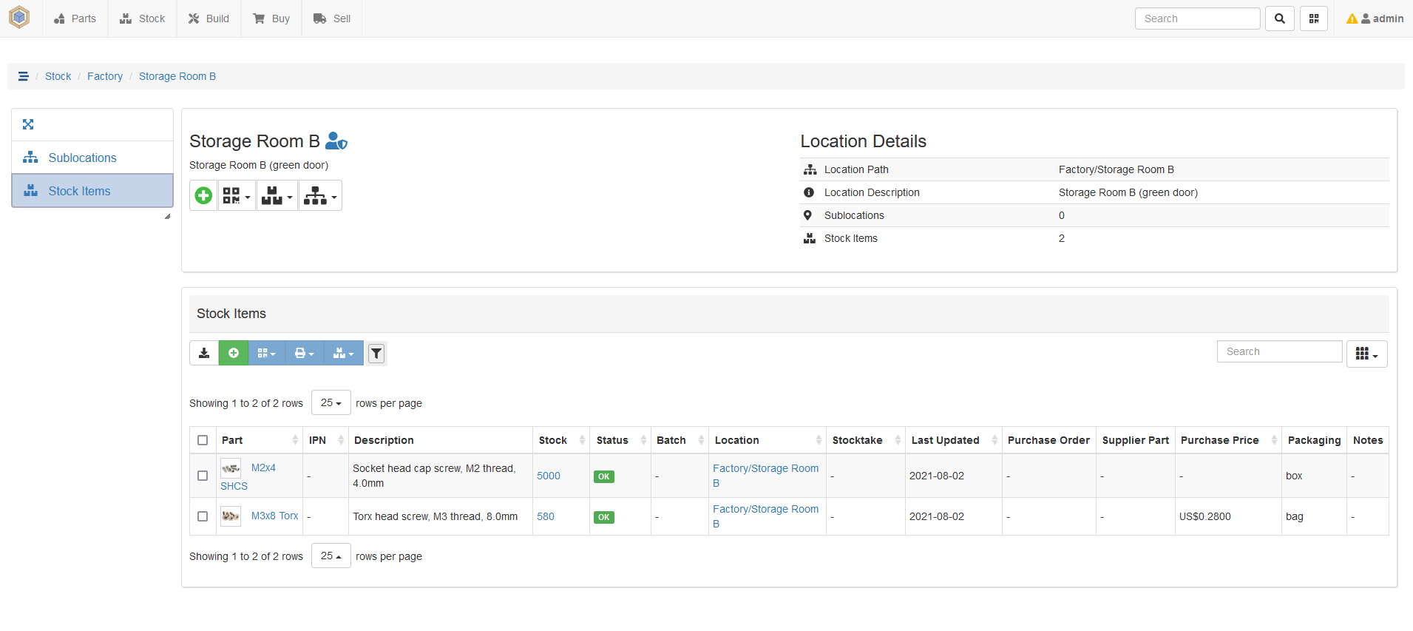Click the Factory breadcrumb link
1413x631 pixels.
[x=105, y=76]
